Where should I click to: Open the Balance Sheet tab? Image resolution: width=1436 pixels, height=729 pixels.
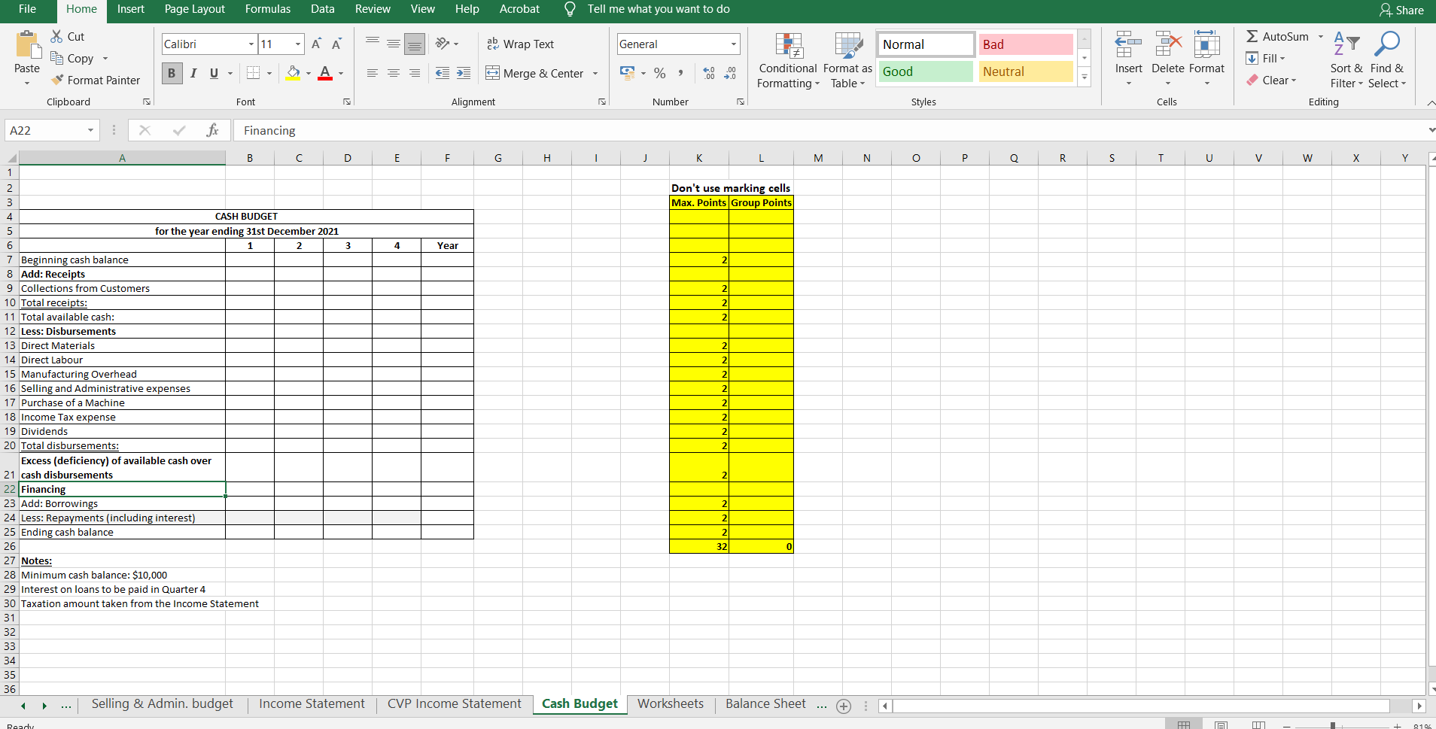point(765,703)
